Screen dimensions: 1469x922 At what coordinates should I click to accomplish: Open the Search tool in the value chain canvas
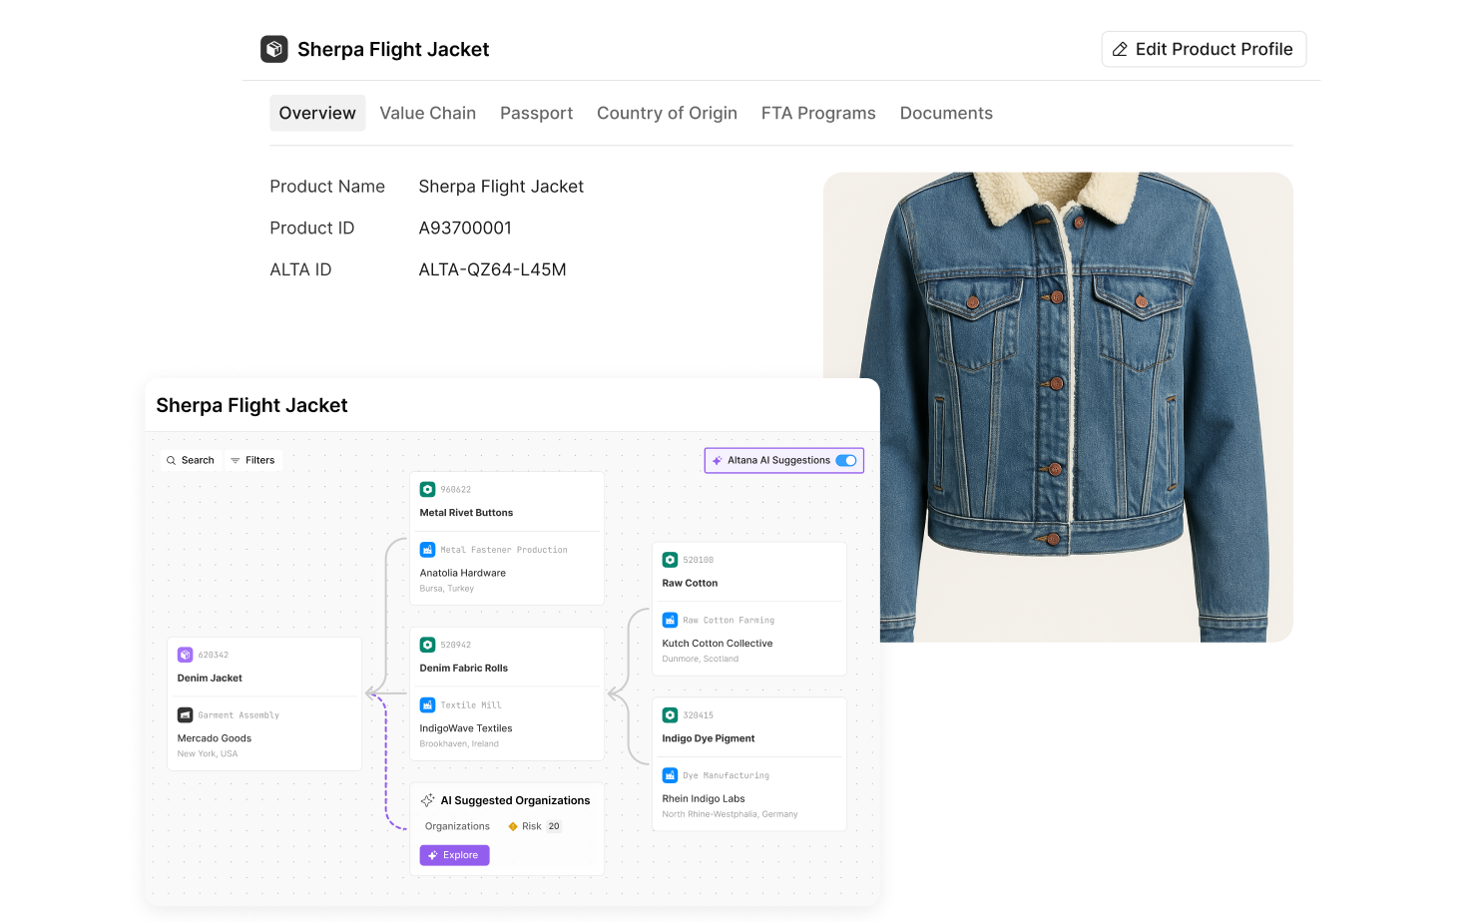[x=190, y=460]
